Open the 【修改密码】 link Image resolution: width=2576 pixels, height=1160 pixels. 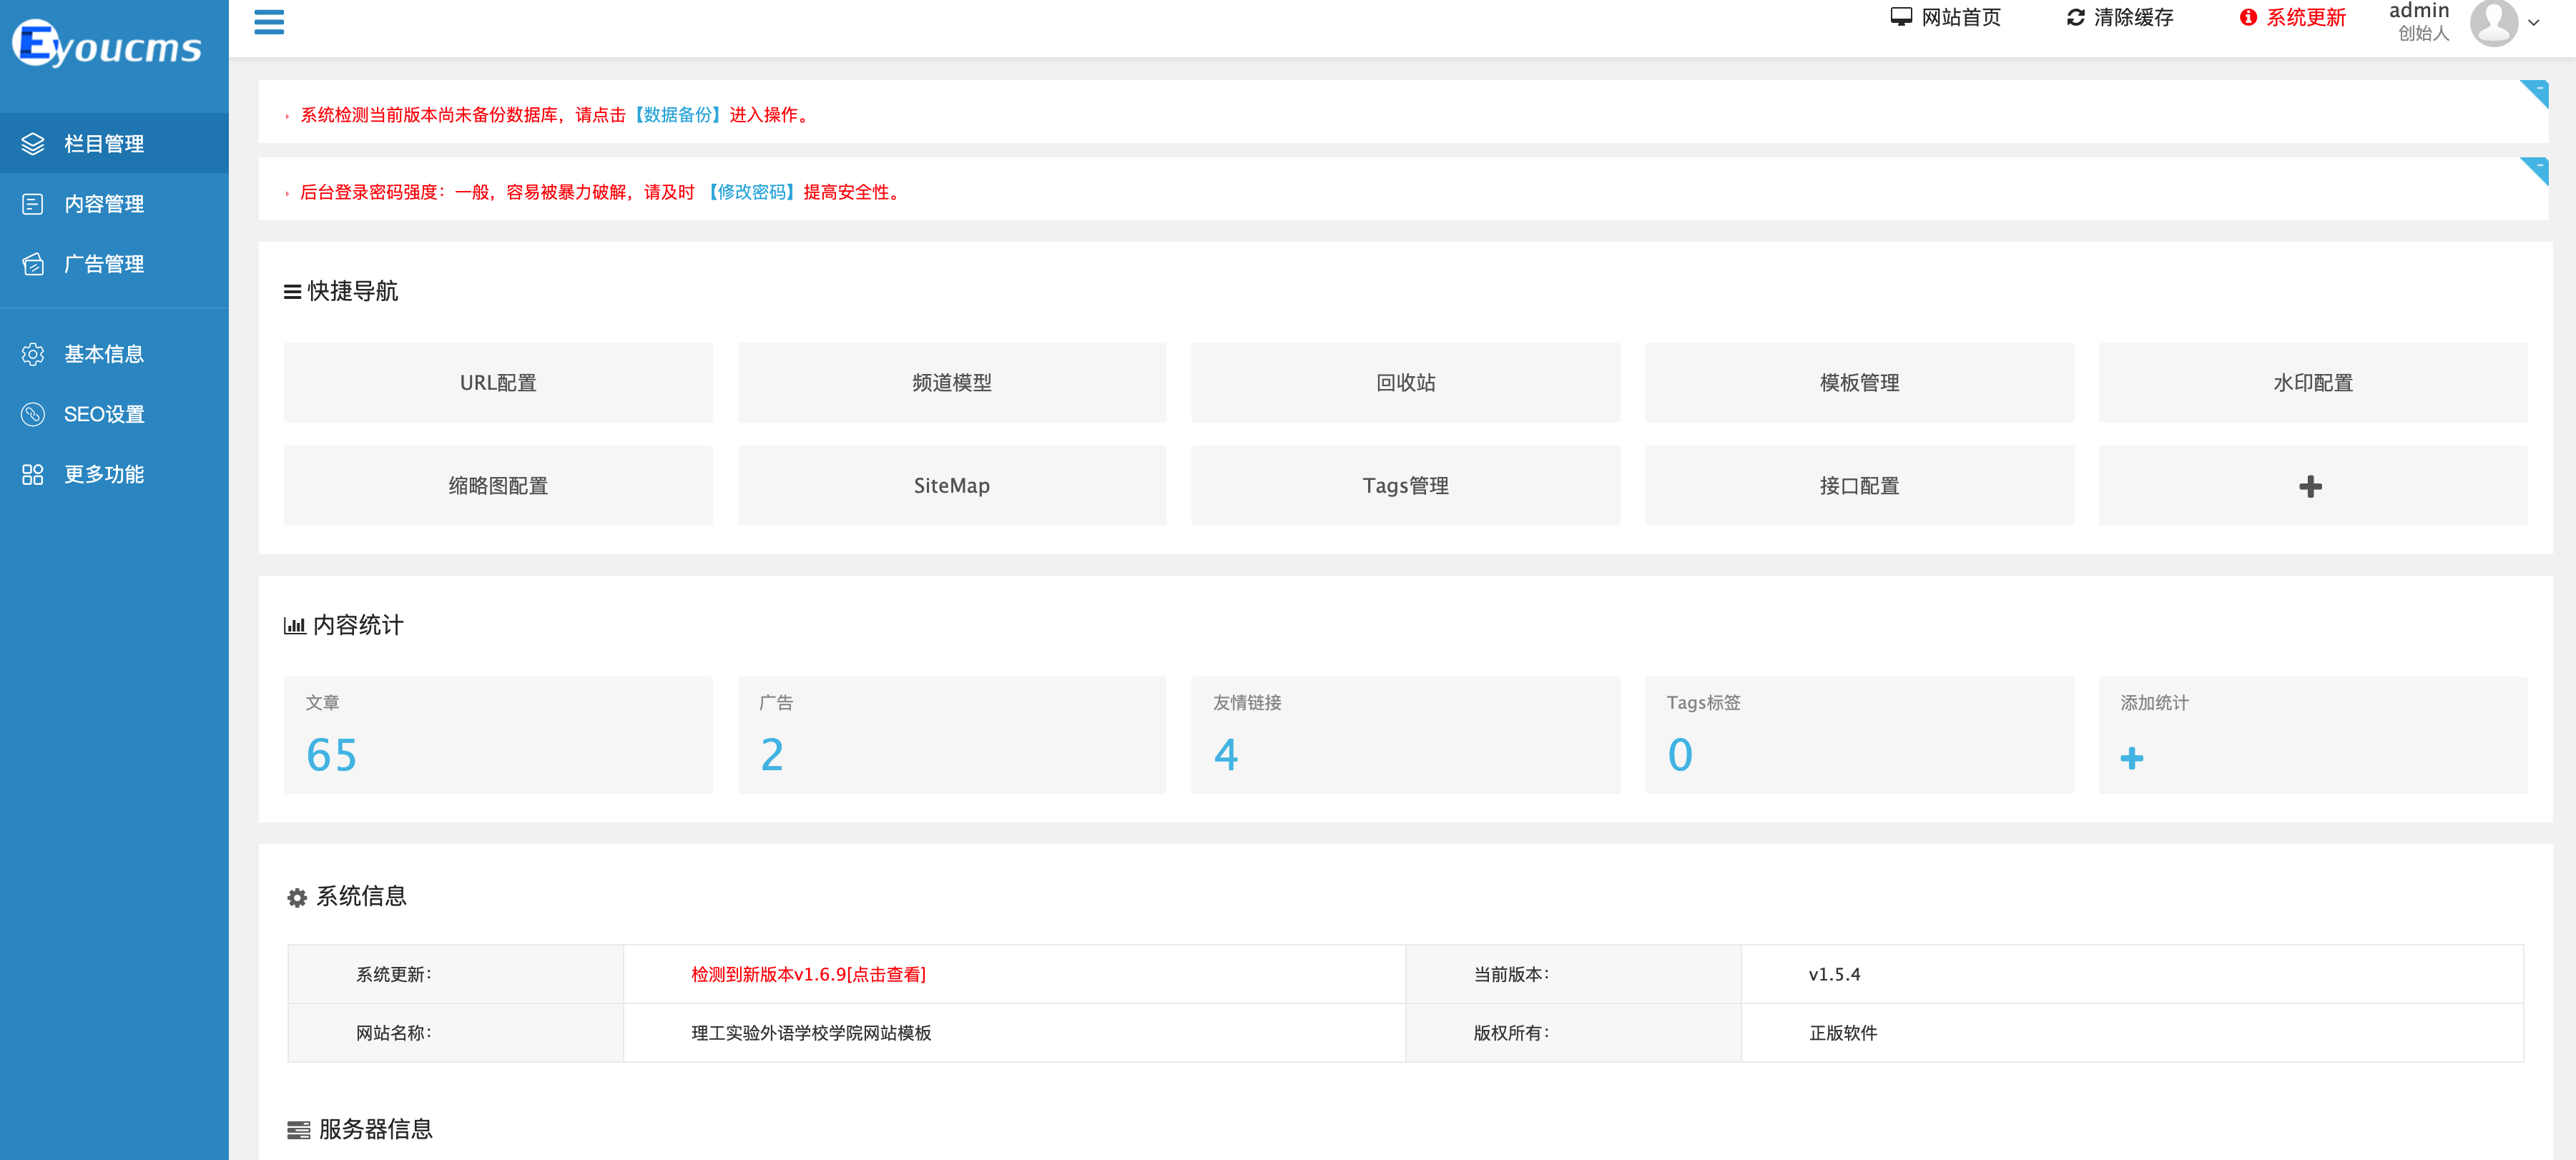751,192
